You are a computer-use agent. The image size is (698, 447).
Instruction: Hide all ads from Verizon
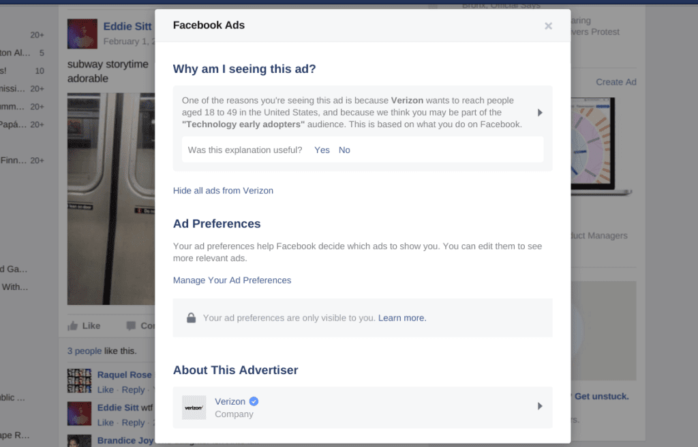tap(223, 191)
